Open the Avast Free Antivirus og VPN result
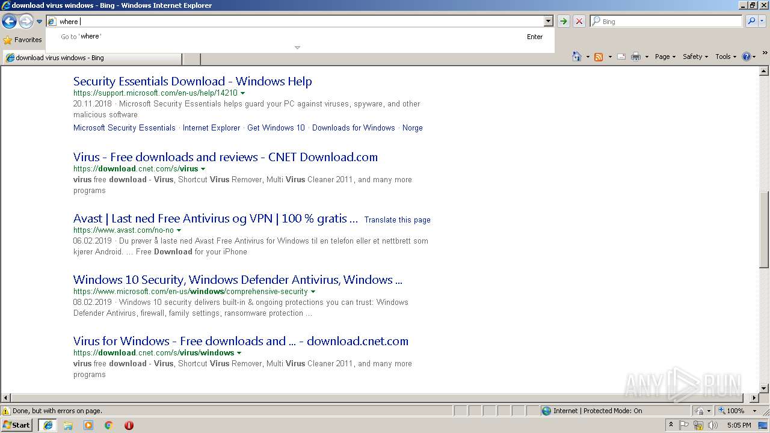The height and width of the screenshot is (433, 770). pyautogui.click(x=215, y=218)
